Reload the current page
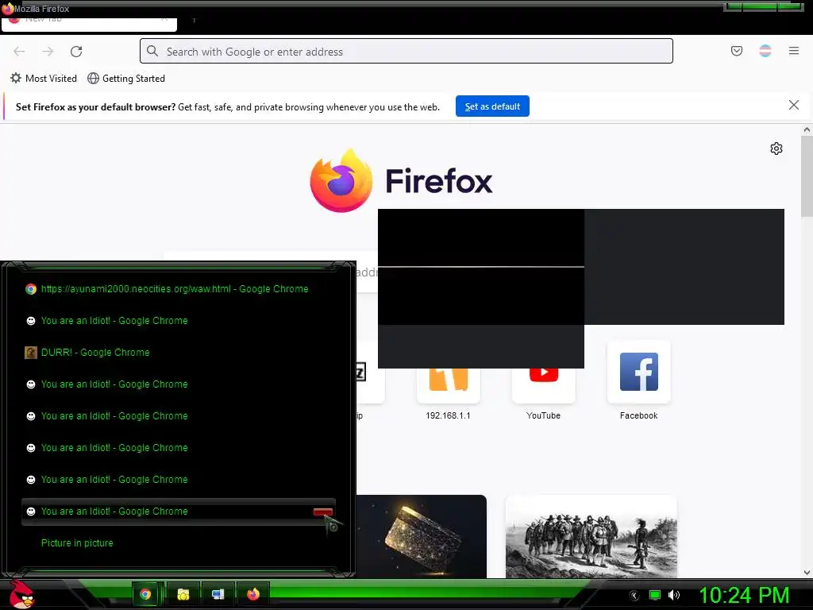 76,52
